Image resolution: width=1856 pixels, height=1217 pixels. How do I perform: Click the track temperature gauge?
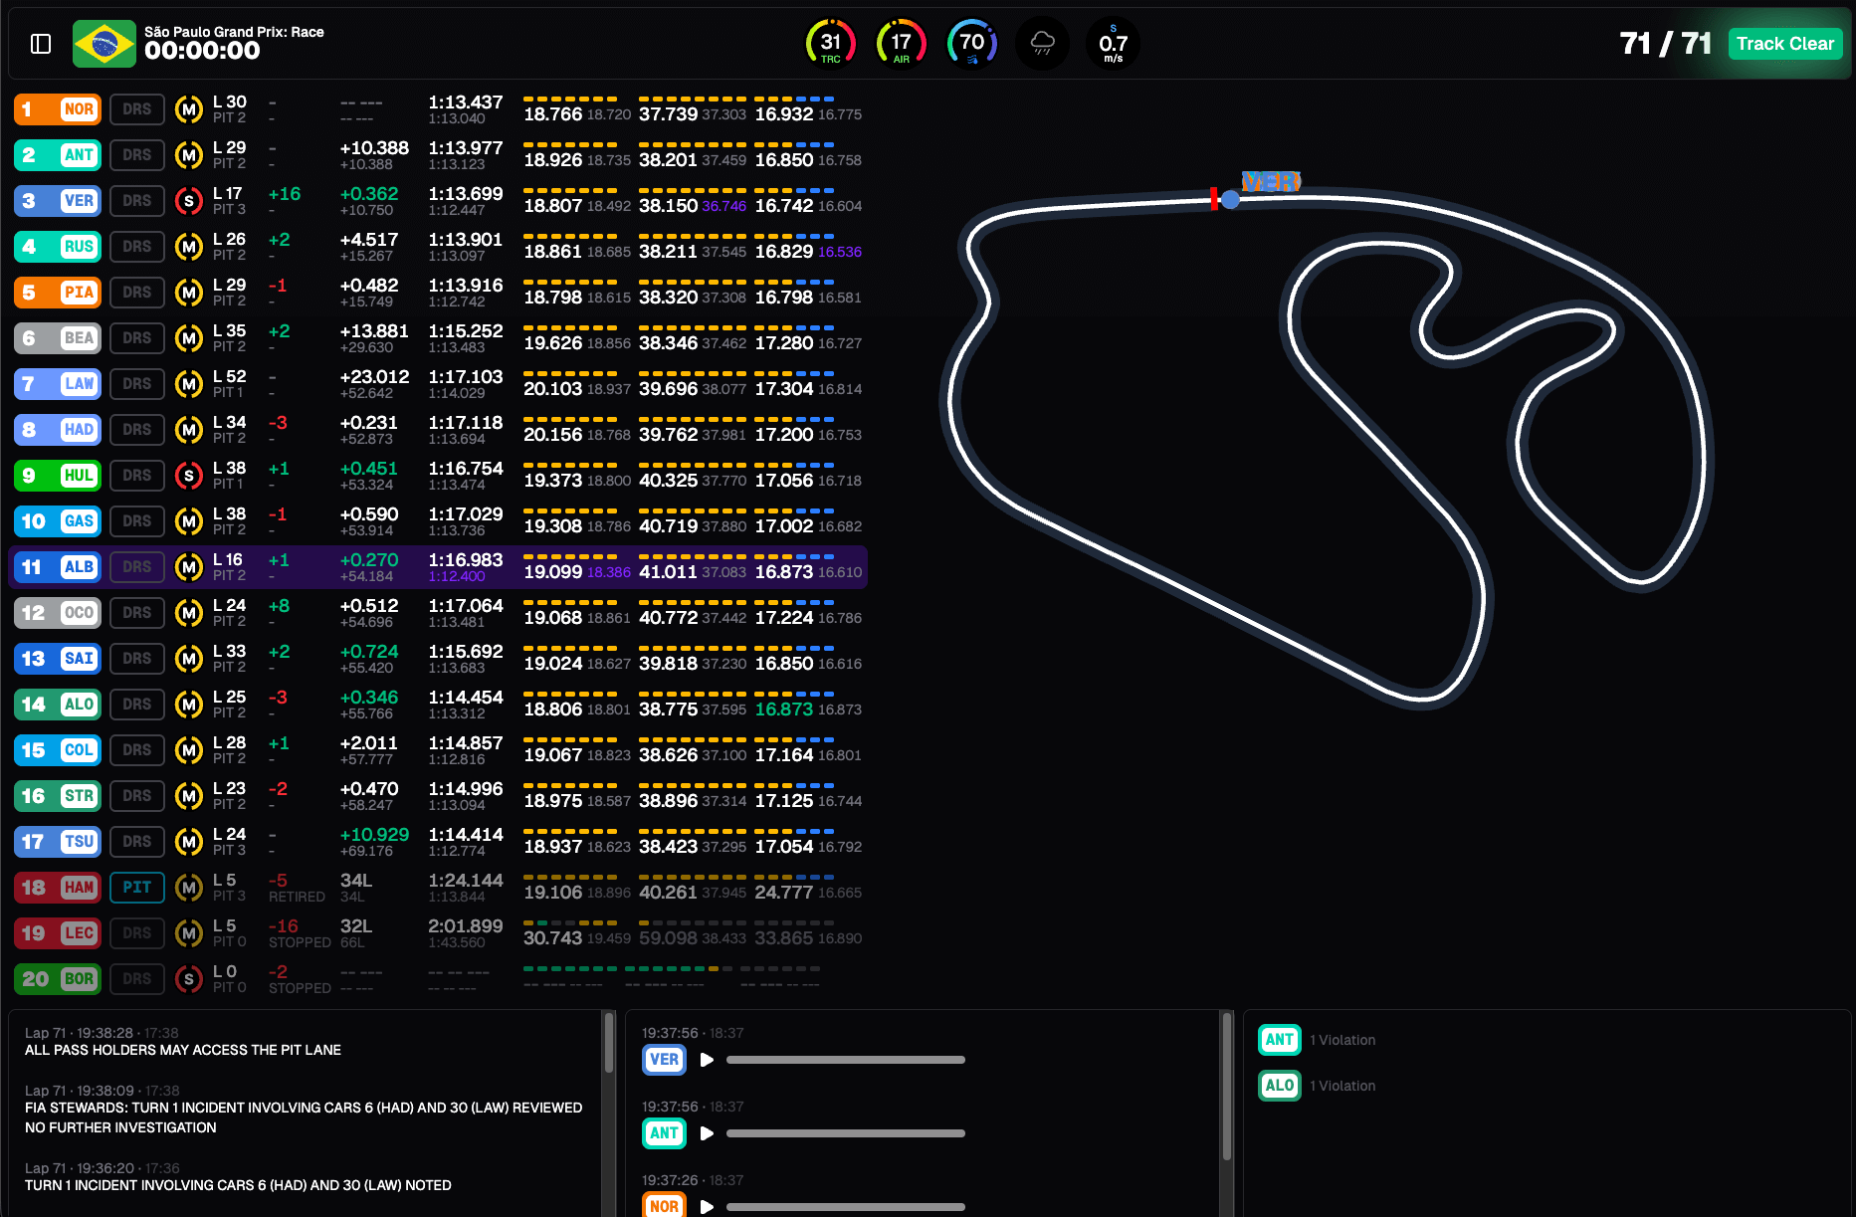click(x=830, y=44)
